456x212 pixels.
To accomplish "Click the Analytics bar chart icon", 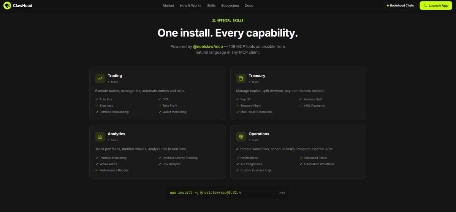I will 100,136.
